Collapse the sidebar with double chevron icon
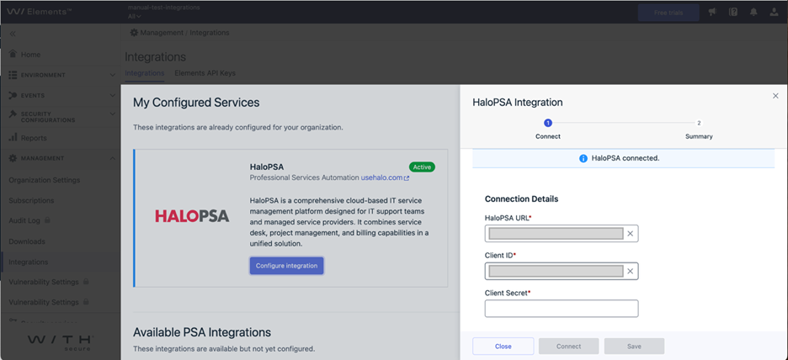The height and width of the screenshot is (360, 788). point(13,34)
